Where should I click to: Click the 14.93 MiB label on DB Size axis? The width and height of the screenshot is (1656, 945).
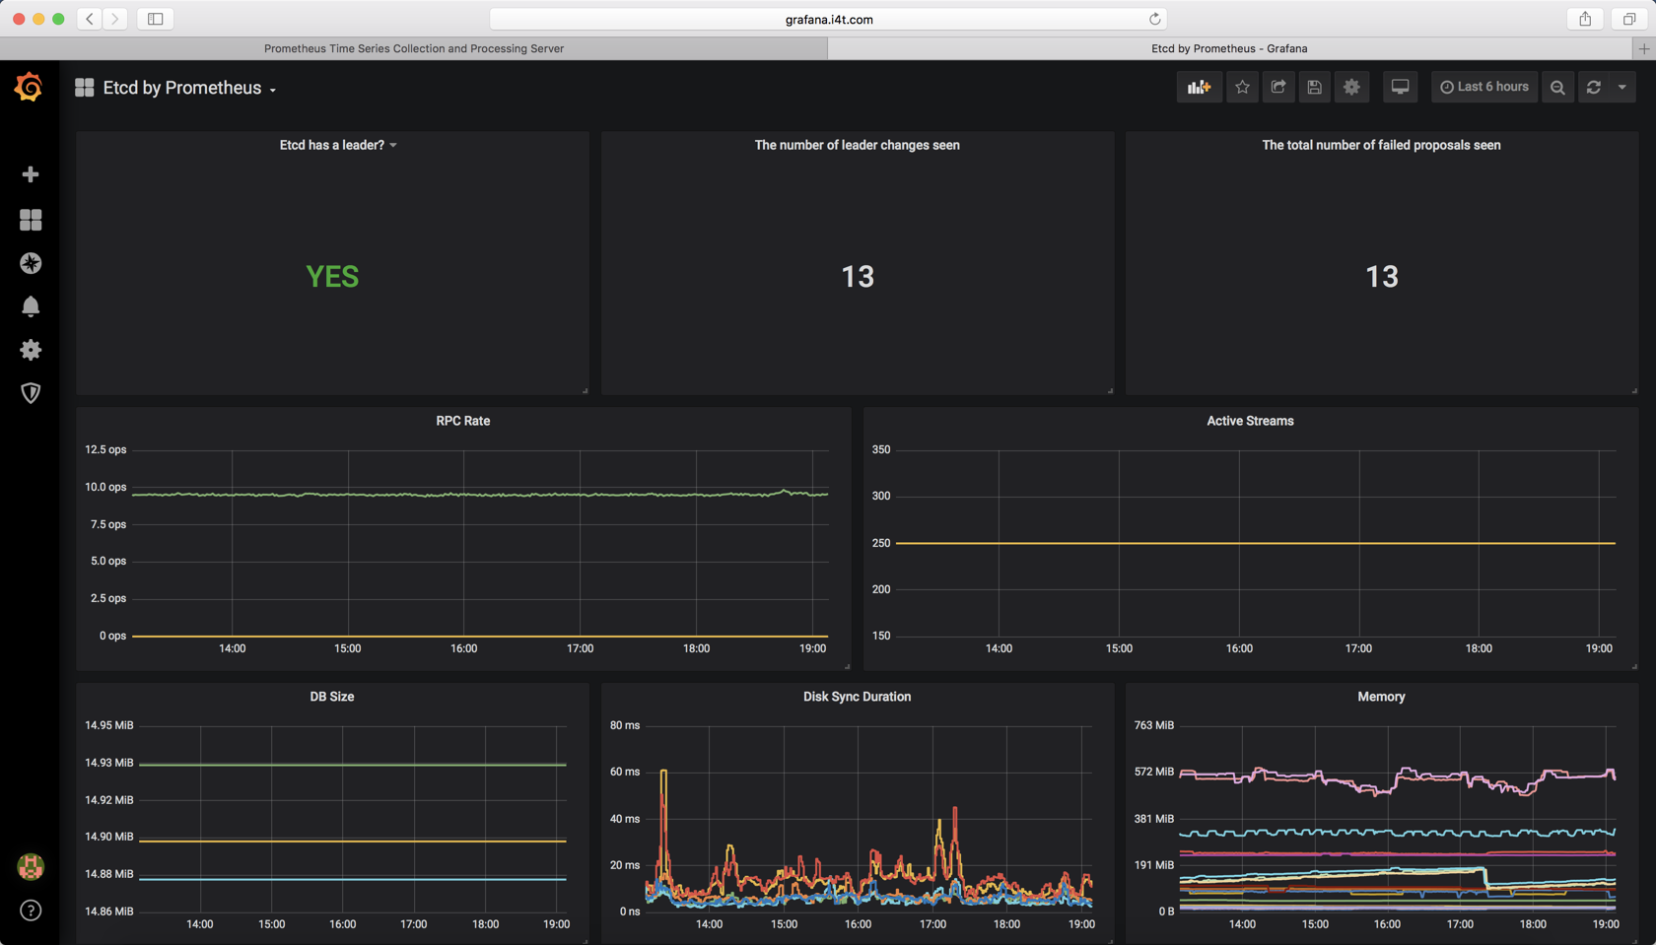coord(108,763)
